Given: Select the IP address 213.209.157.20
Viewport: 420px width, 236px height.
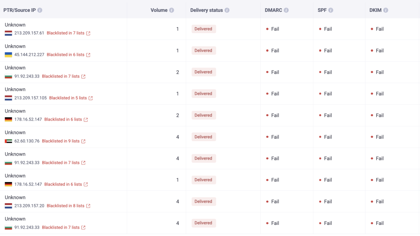Looking at the screenshot, I should (x=29, y=206).
